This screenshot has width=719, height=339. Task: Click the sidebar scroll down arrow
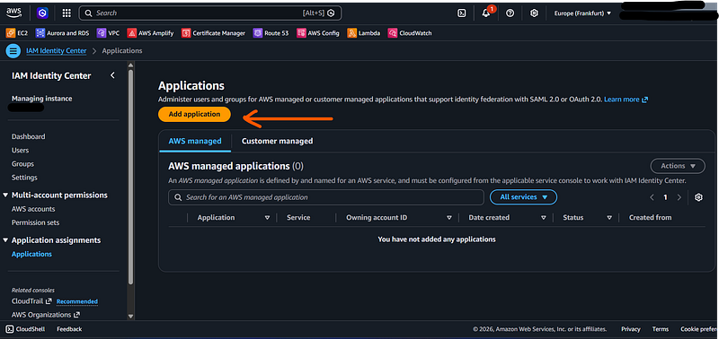pyautogui.click(x=130, y=316)
